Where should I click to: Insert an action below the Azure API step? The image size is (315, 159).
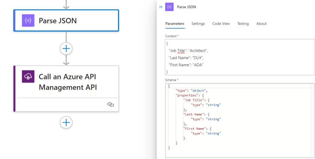pyautogui.click(x=66, y=122)
